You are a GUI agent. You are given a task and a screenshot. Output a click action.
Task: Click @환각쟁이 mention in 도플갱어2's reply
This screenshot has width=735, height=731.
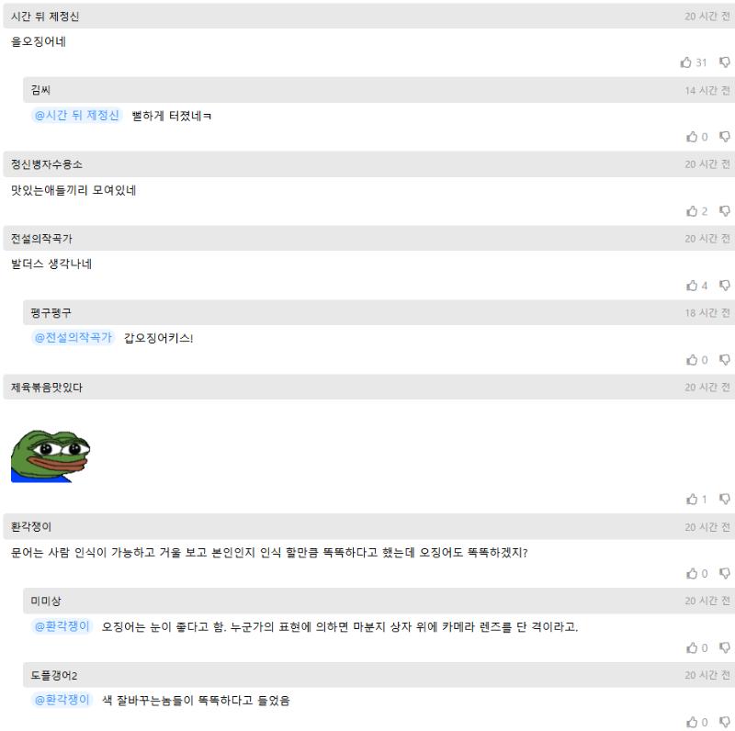point(62,700)
